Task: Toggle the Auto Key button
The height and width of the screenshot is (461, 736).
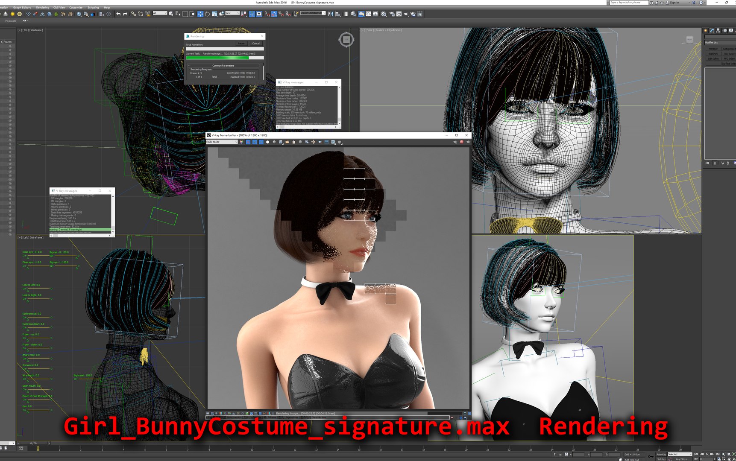Action: (x=661, y=454)
